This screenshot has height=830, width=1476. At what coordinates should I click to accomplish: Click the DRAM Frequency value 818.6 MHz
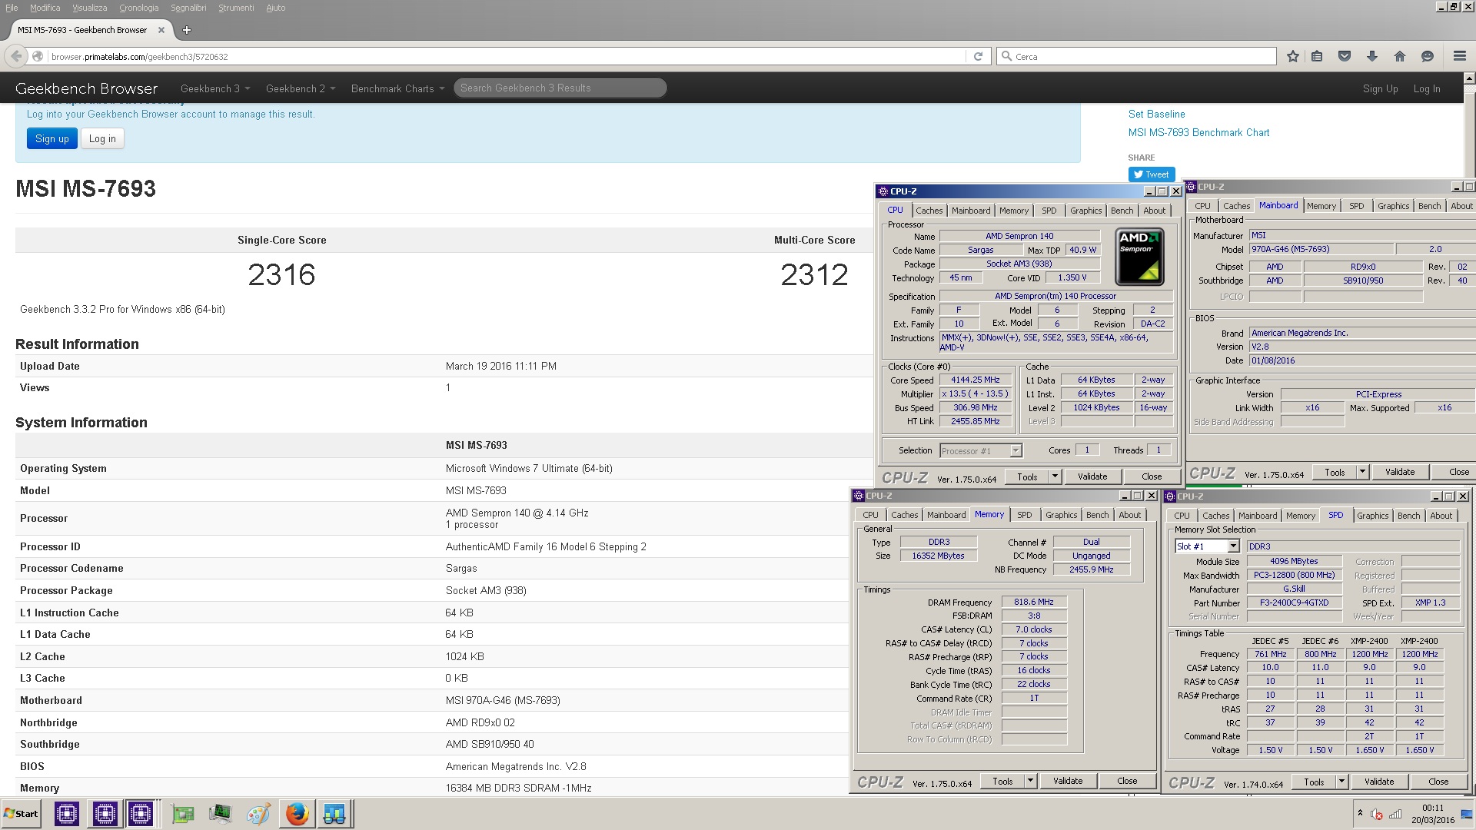pos(1034,603)
